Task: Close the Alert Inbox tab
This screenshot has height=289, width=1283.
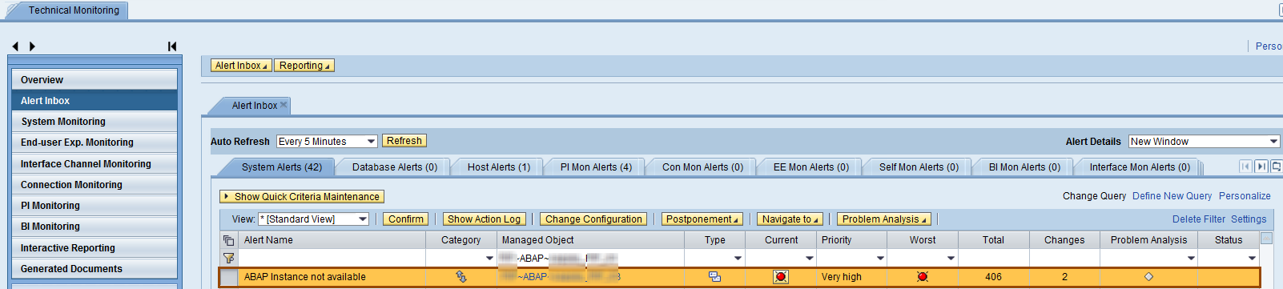Action: (x=284, y=105)
